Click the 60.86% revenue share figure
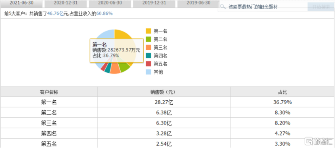Screen dimensions: 335x148 105,14
